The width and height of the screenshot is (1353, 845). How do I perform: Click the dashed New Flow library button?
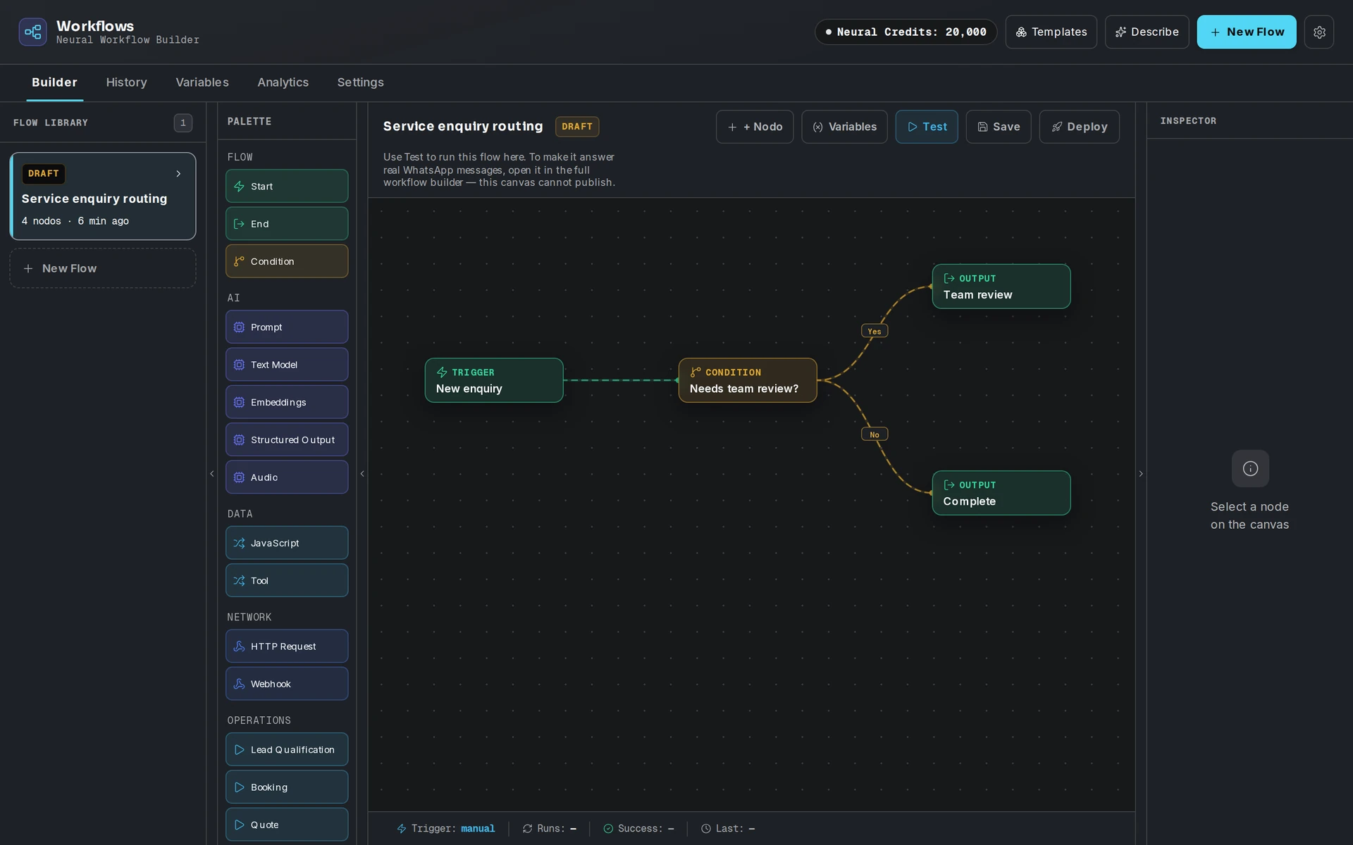tap(103, 268)
